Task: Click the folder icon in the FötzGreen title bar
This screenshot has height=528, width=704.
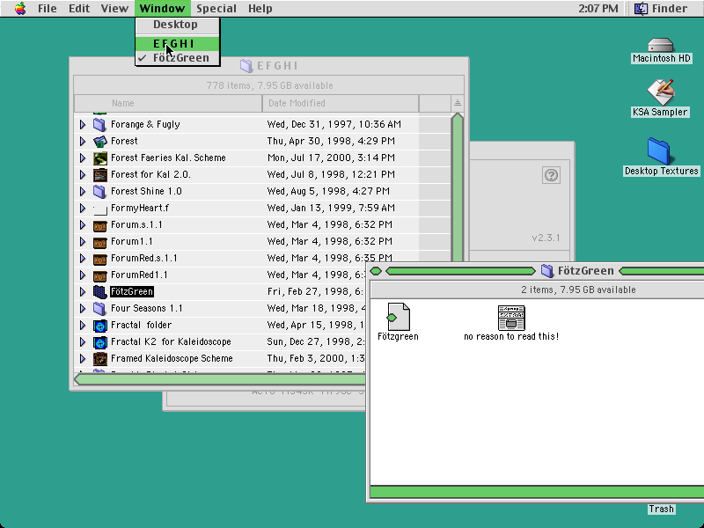Action: click(546, 271)
